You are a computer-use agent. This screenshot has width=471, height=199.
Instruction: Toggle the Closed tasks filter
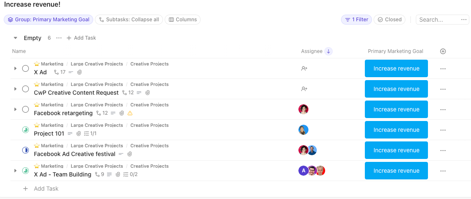(390, 20)
